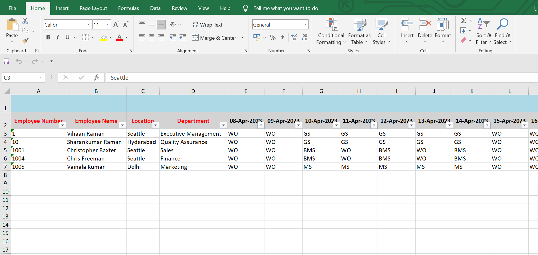Toggle Wrap Text for the cell
This screenshot has width=538, height=255.
[x=207, y=25]
